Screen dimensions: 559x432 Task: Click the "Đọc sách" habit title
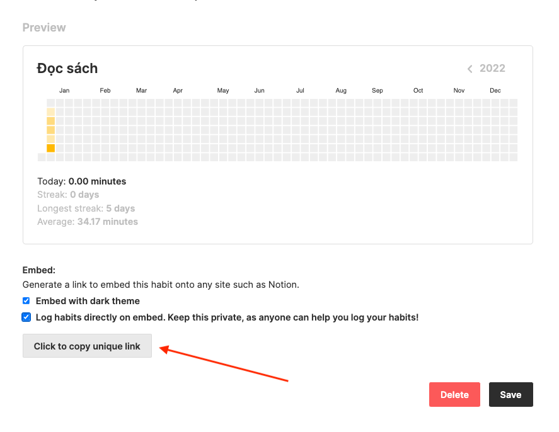pyautogui.click(x=67, y=69)
